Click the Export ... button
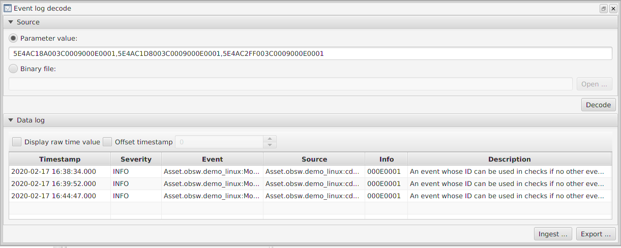Screen dimensions: 621x248 (596, 234)
